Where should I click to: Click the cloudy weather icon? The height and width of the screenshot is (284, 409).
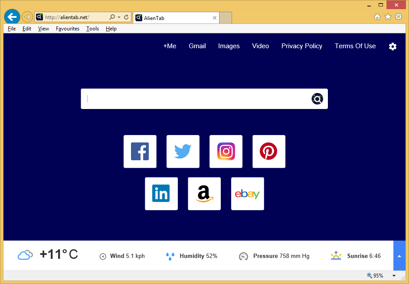[x=25, y=255]
